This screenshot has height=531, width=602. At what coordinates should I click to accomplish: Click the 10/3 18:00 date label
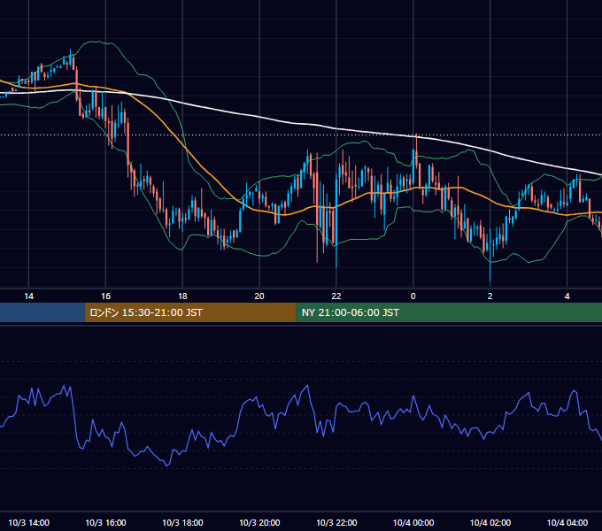pyautogui.click(x=182, y=522)
